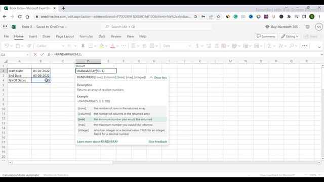Open the ribbon overflow three-dots menu

tap(305, 46)
